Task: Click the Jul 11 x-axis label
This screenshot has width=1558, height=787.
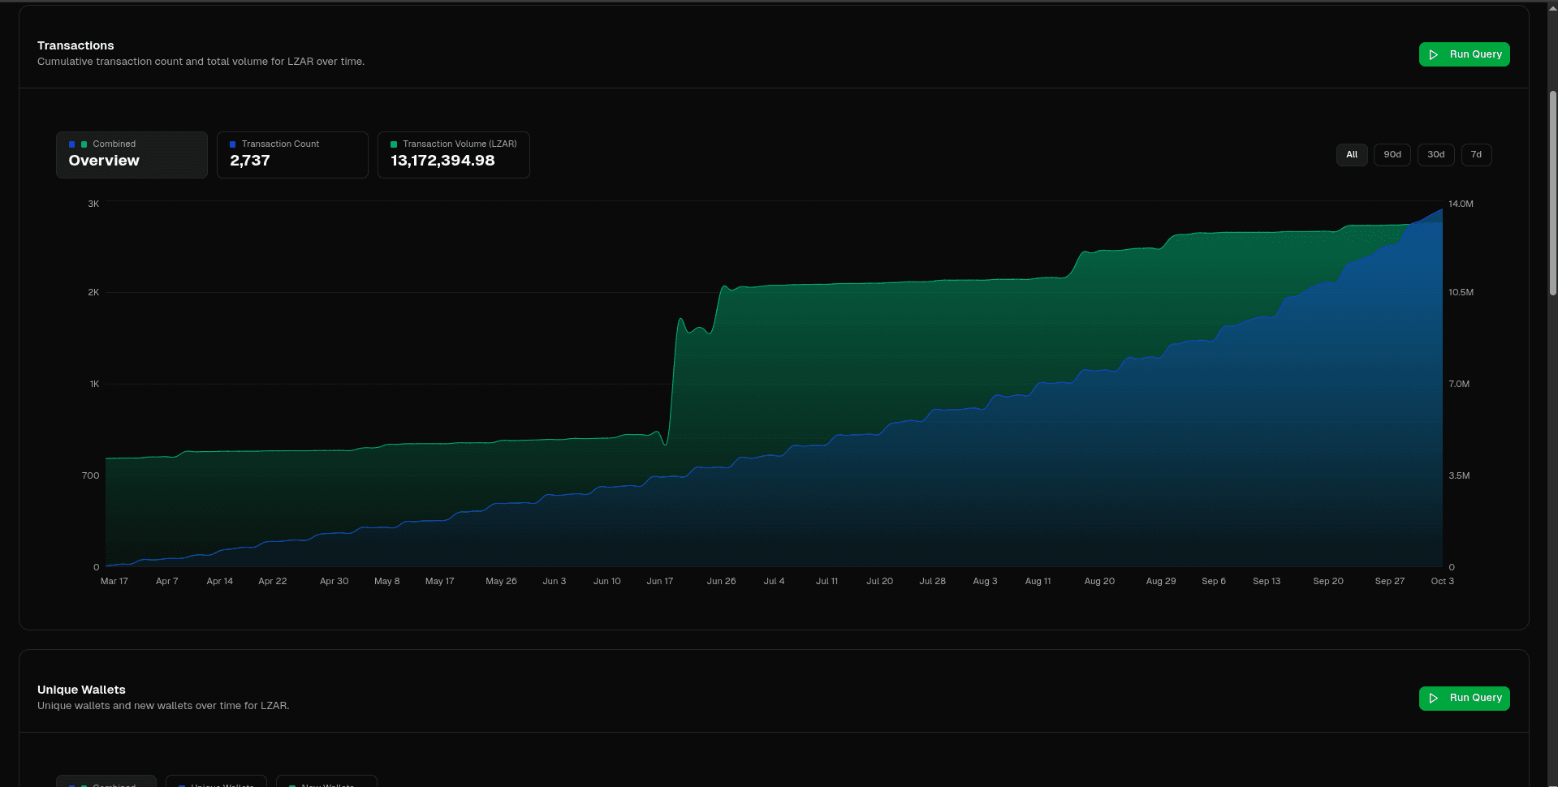Action: (827, 581)
